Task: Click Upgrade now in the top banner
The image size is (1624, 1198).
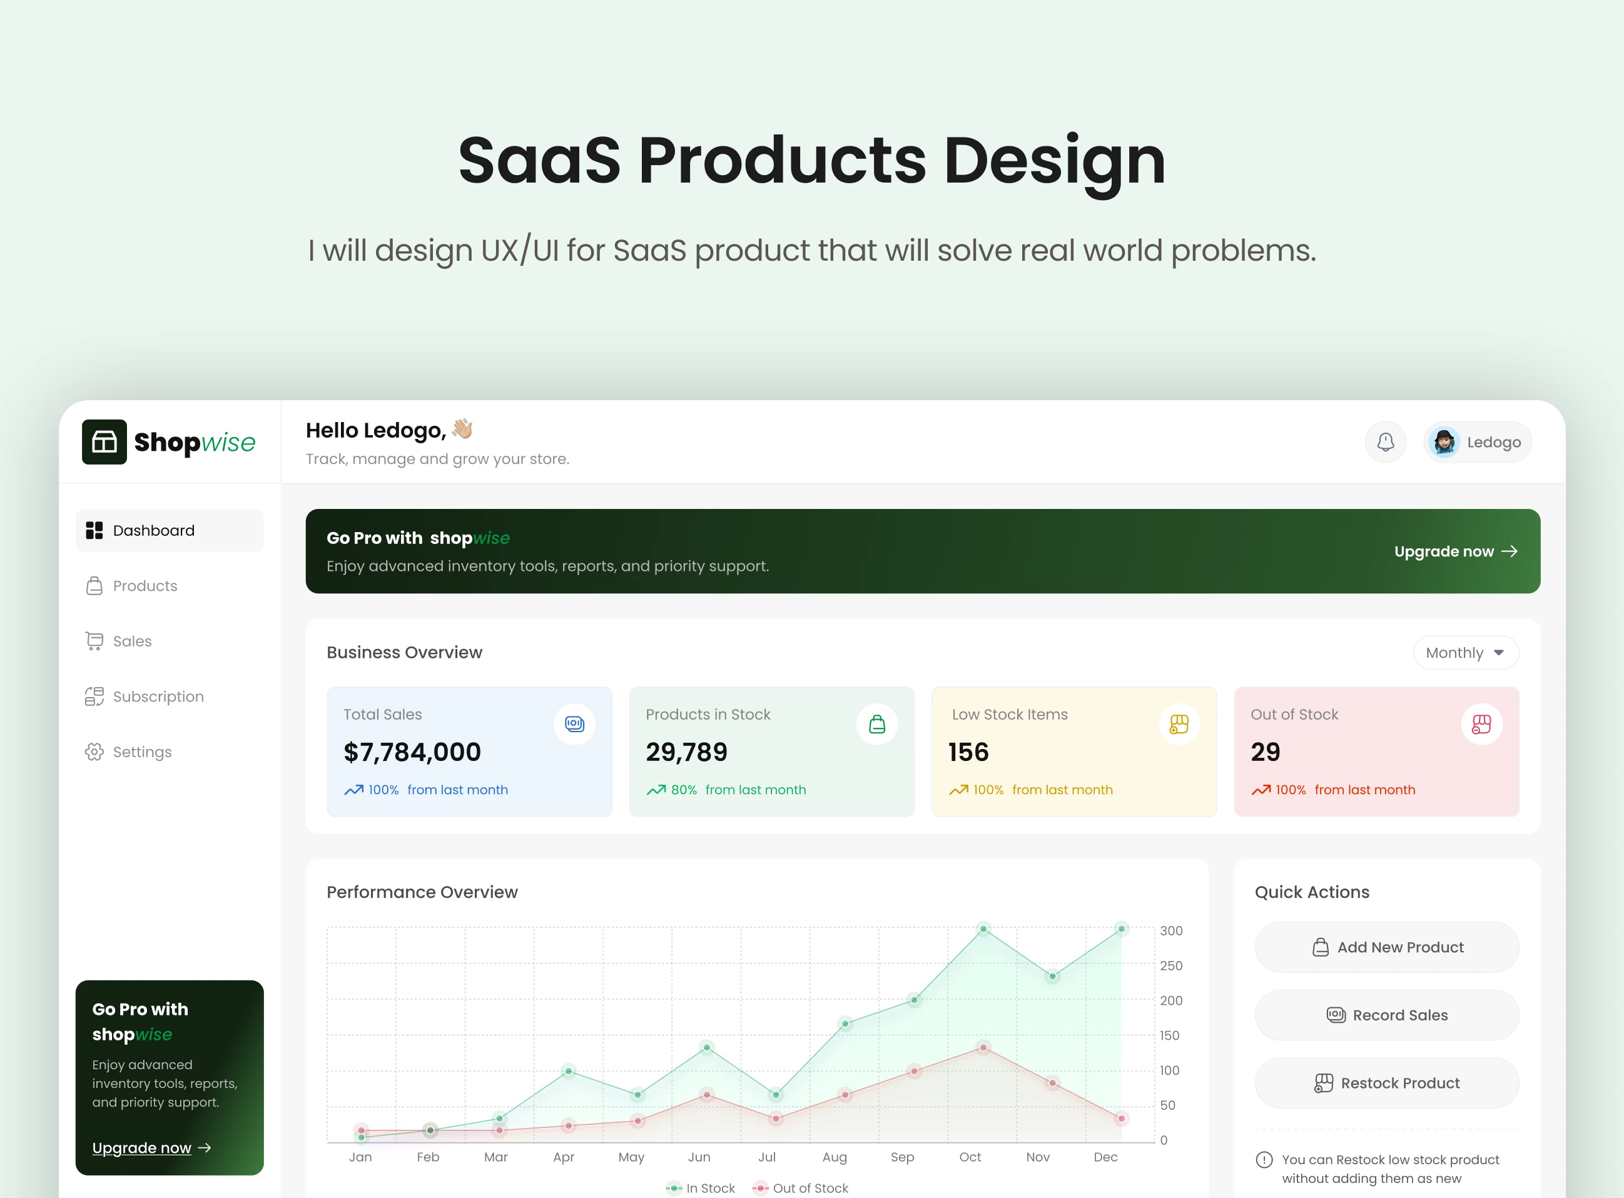Action: coord(1455,551)
